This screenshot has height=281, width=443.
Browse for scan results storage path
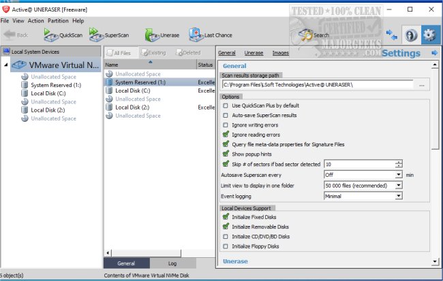tap(421, 84)
